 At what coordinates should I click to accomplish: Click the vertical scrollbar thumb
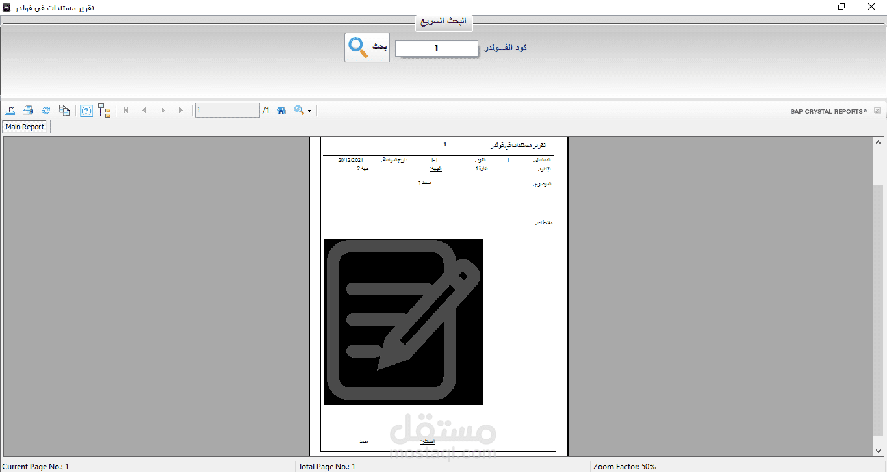click(879, 310)
